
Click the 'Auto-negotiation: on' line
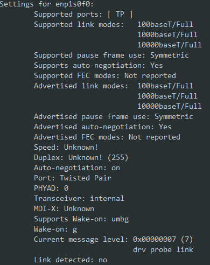coord(77,168)
